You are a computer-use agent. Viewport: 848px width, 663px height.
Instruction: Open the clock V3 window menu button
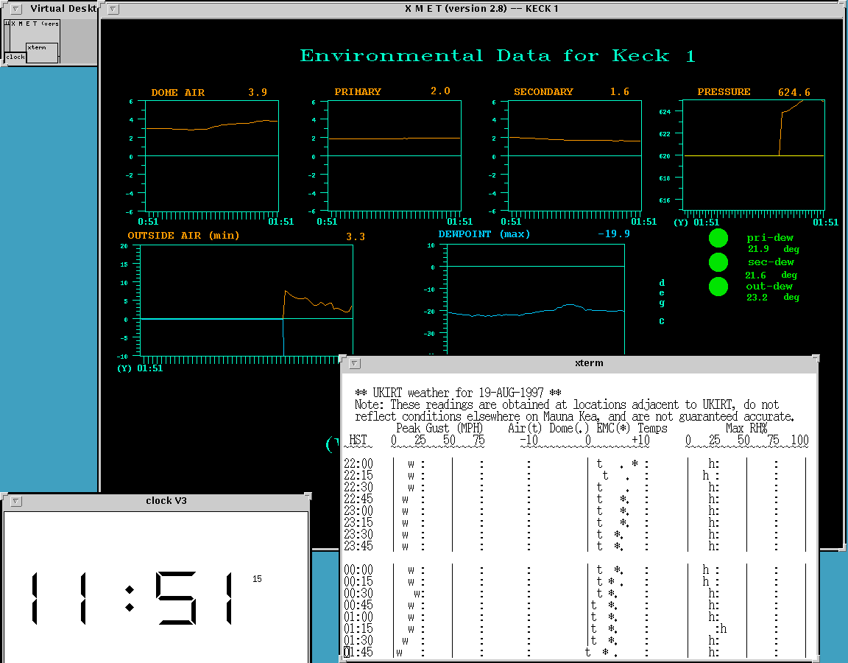coord(16,501)
